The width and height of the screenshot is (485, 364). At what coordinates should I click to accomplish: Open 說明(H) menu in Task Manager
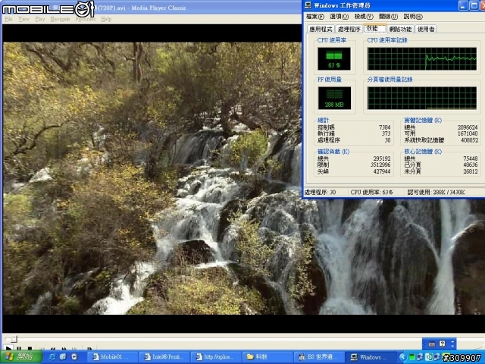point(413,17)
